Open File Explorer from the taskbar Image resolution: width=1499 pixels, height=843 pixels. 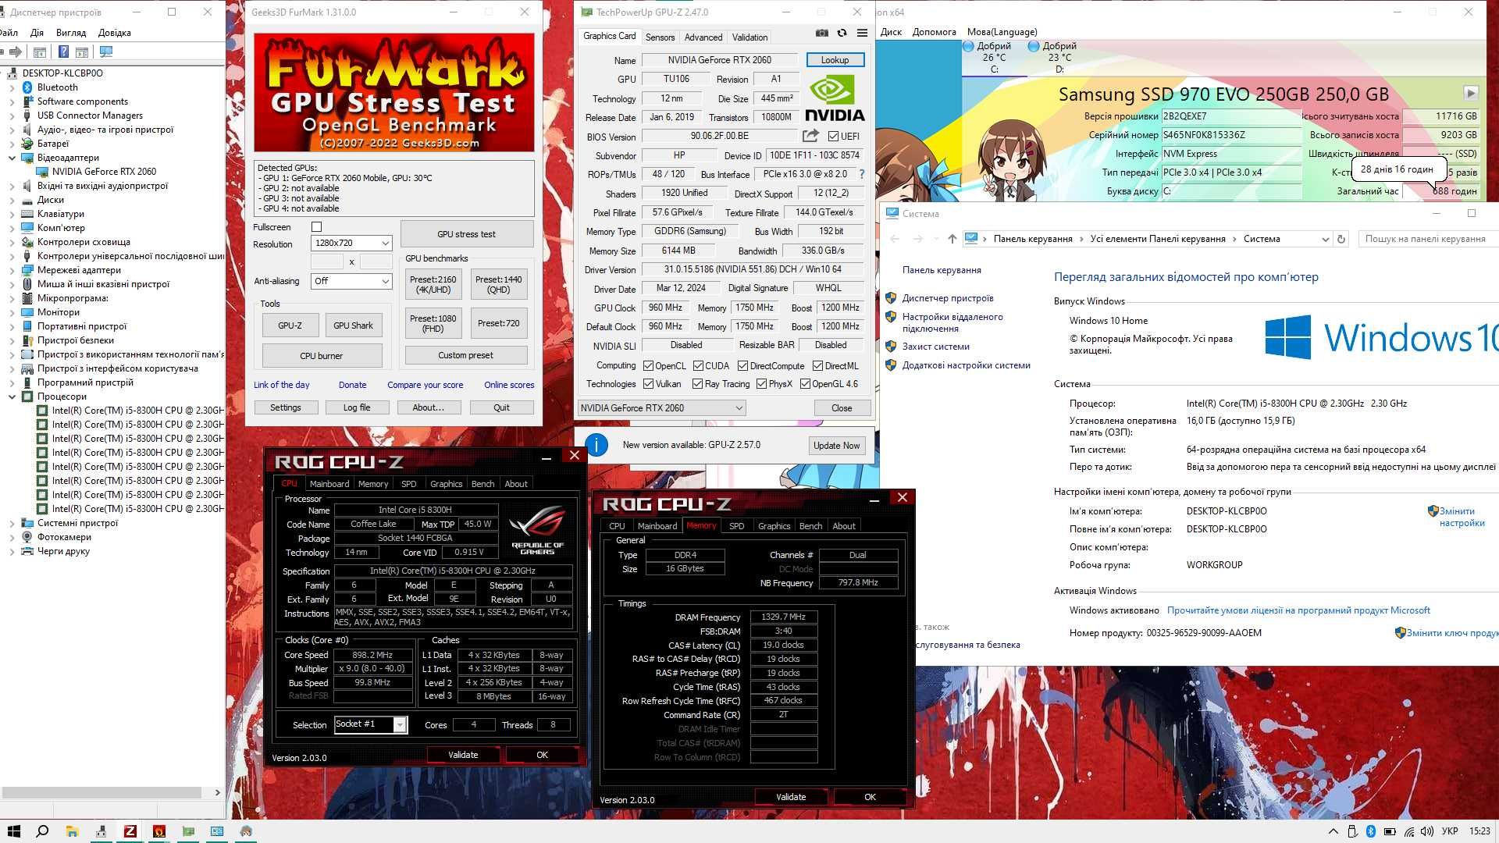coord(72,831)
